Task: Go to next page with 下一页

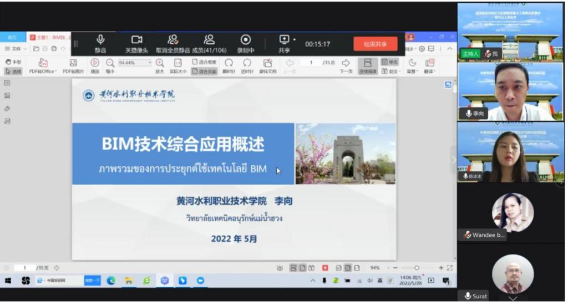Action: point(346,66)
